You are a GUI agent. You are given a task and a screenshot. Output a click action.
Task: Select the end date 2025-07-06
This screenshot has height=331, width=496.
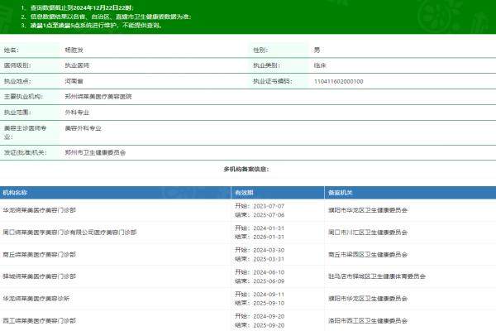pos(269,215)
